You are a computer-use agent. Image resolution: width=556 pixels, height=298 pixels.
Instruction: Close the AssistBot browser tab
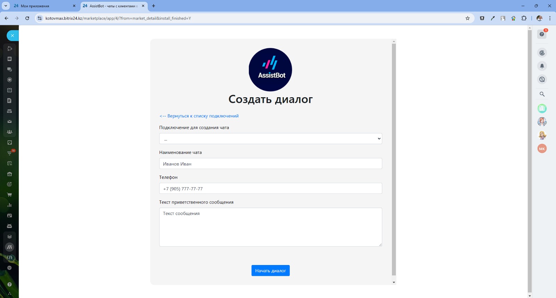(143, 6)
